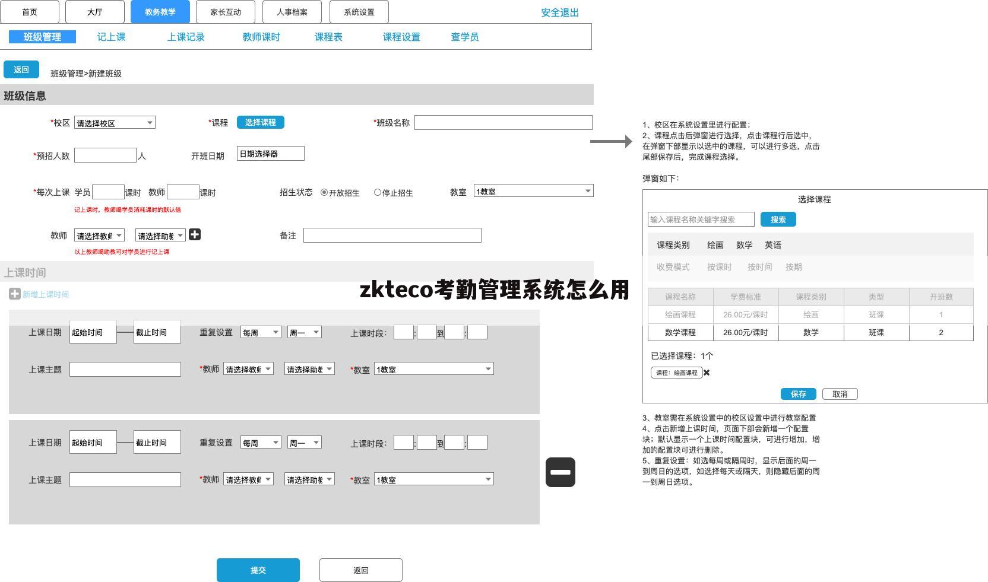Go to 上课记录 submenu
988x582 pixels.
coord(186,37)
